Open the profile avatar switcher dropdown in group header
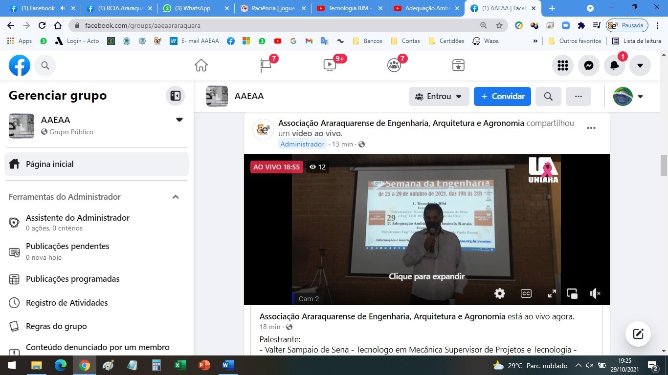 tap(628, 96)
